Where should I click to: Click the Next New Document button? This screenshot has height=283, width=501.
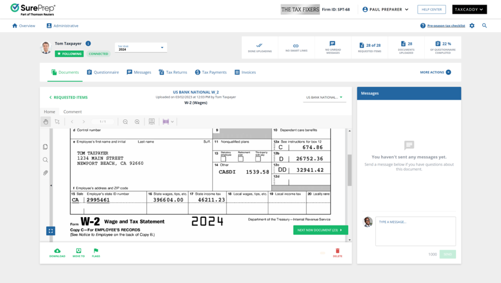(320, 230)
